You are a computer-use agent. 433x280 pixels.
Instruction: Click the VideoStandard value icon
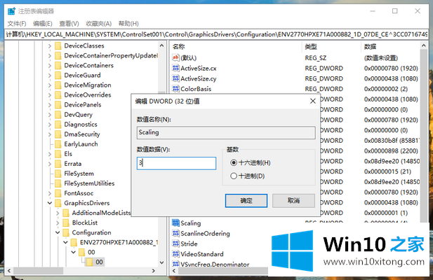point(175,254)
